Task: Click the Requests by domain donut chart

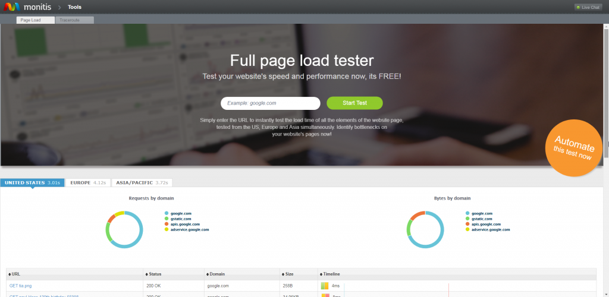Action: point(124,229)
